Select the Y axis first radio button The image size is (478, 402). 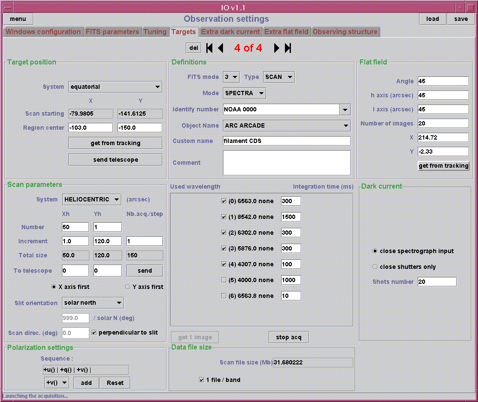pos(128,287)
